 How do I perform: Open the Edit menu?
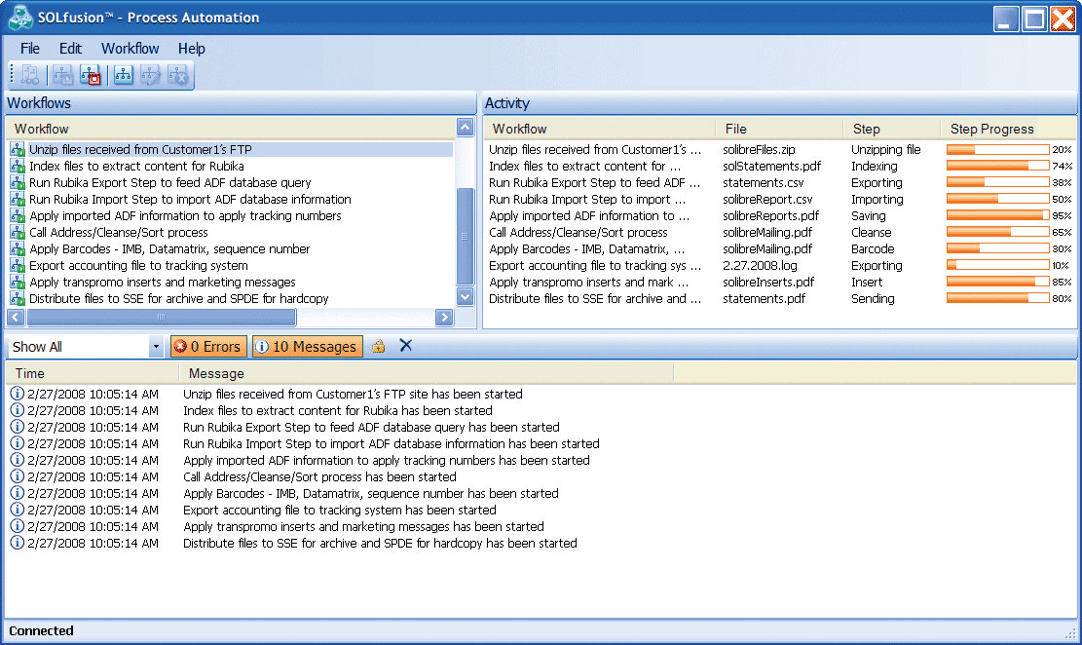[x=70, y=49]
